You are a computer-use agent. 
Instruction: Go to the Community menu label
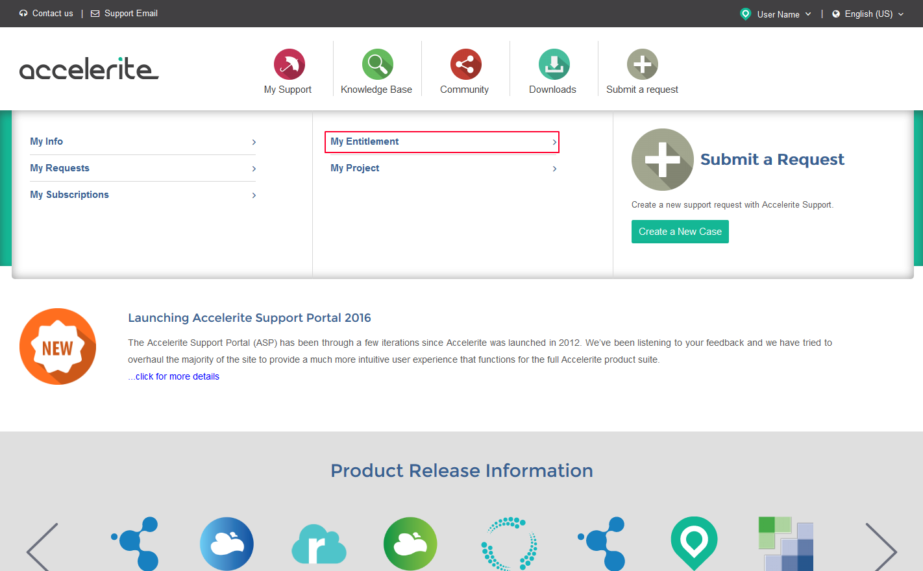[464, 90]
